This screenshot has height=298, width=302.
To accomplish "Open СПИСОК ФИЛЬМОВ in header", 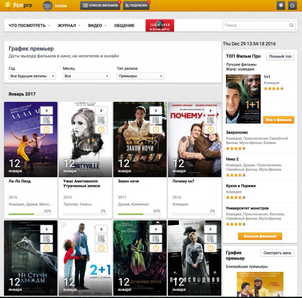I will coord(100,5).
